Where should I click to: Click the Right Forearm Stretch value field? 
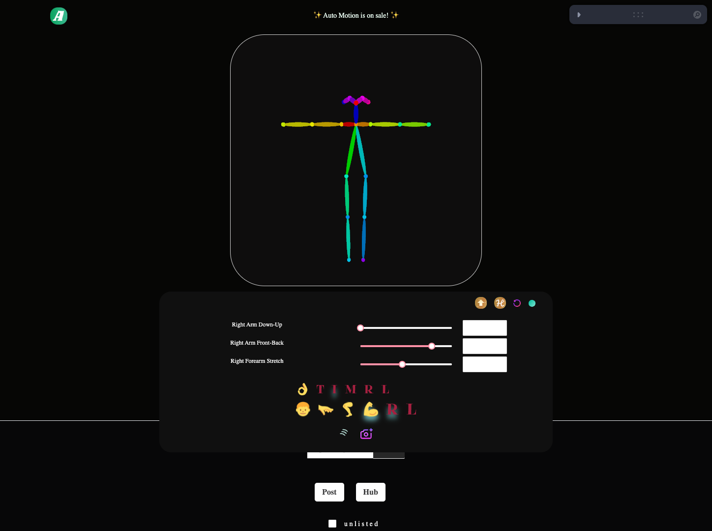point(484,364)
